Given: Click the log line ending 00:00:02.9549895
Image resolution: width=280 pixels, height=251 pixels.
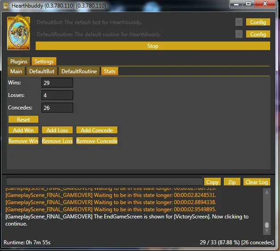Looking at the screenshot, I should pyautogui.click(x=111, y=209).
